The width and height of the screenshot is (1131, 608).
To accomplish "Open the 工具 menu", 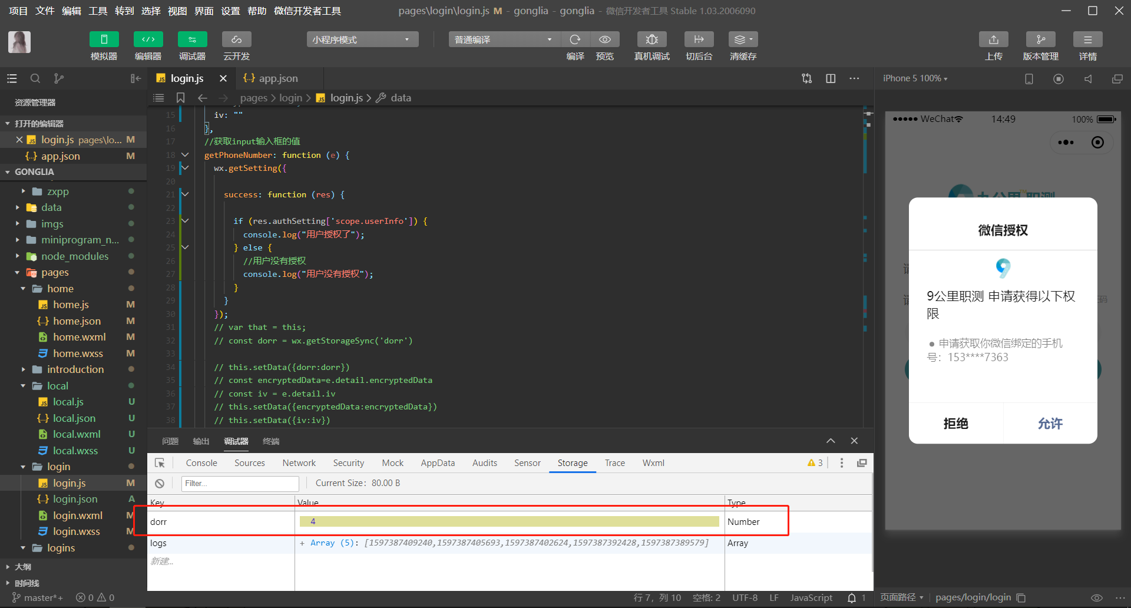I will 98,11.
